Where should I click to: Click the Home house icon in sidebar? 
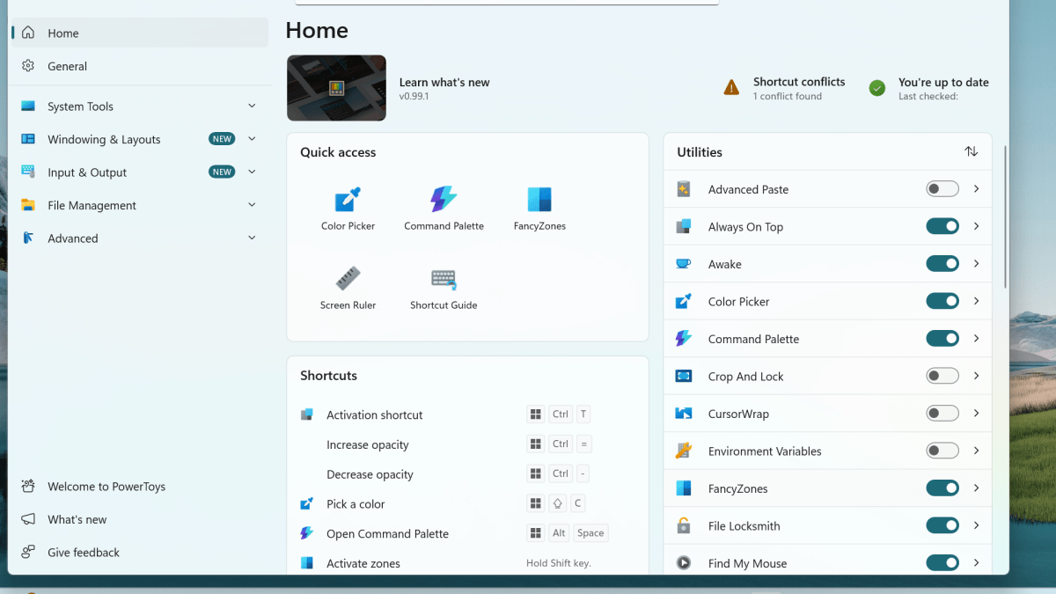(x=29, y=33)
